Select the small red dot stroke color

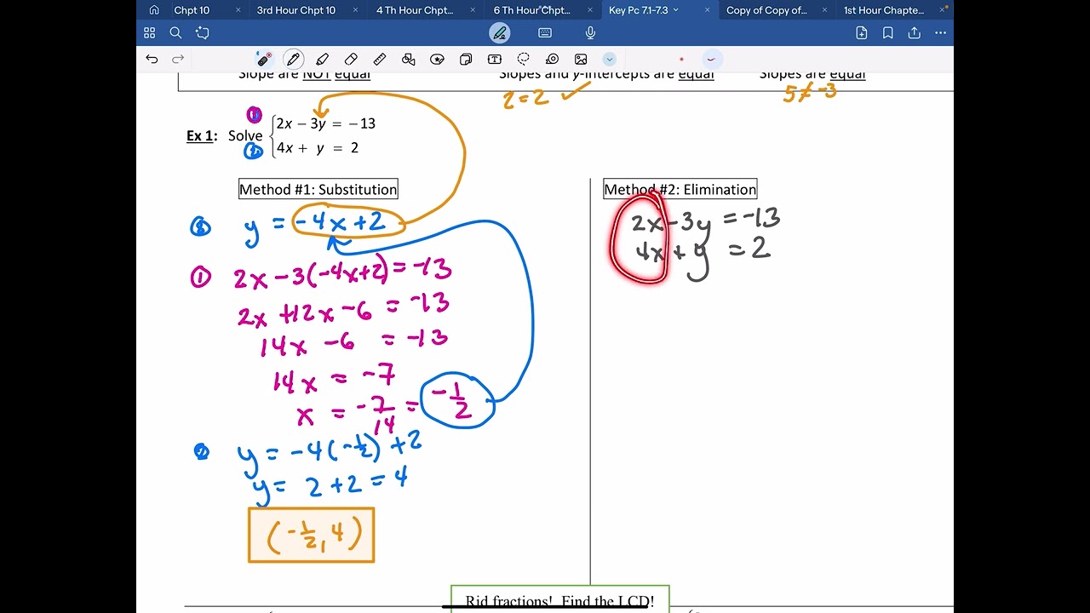pyautogui.click(x=681, y=59)
